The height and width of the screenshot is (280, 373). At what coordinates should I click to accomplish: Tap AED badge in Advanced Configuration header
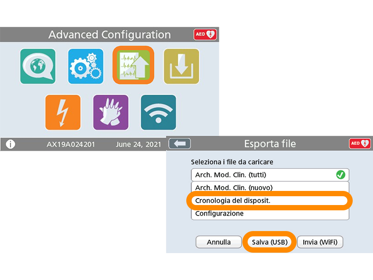[205, 34]
